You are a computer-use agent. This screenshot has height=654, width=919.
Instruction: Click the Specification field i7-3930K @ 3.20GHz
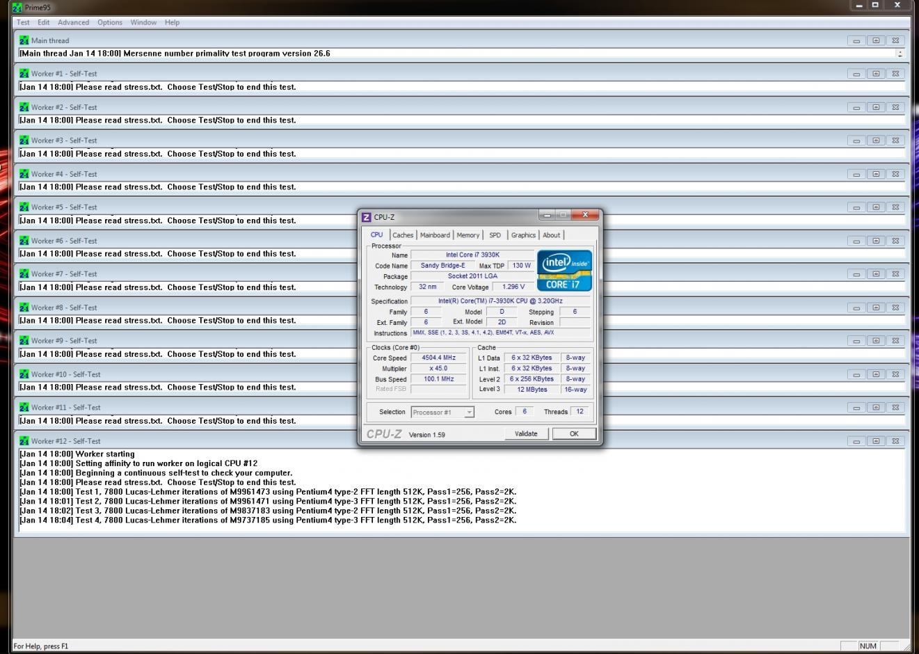[x=500, y=301]
